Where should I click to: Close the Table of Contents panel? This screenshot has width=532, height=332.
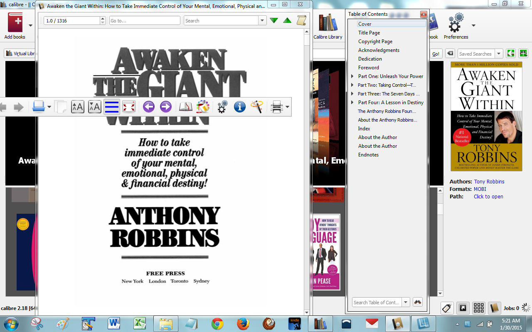[424, 14]
